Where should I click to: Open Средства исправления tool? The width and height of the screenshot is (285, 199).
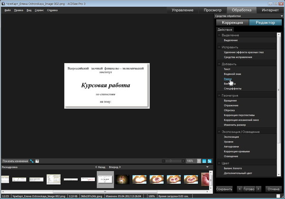pos(238,57)
